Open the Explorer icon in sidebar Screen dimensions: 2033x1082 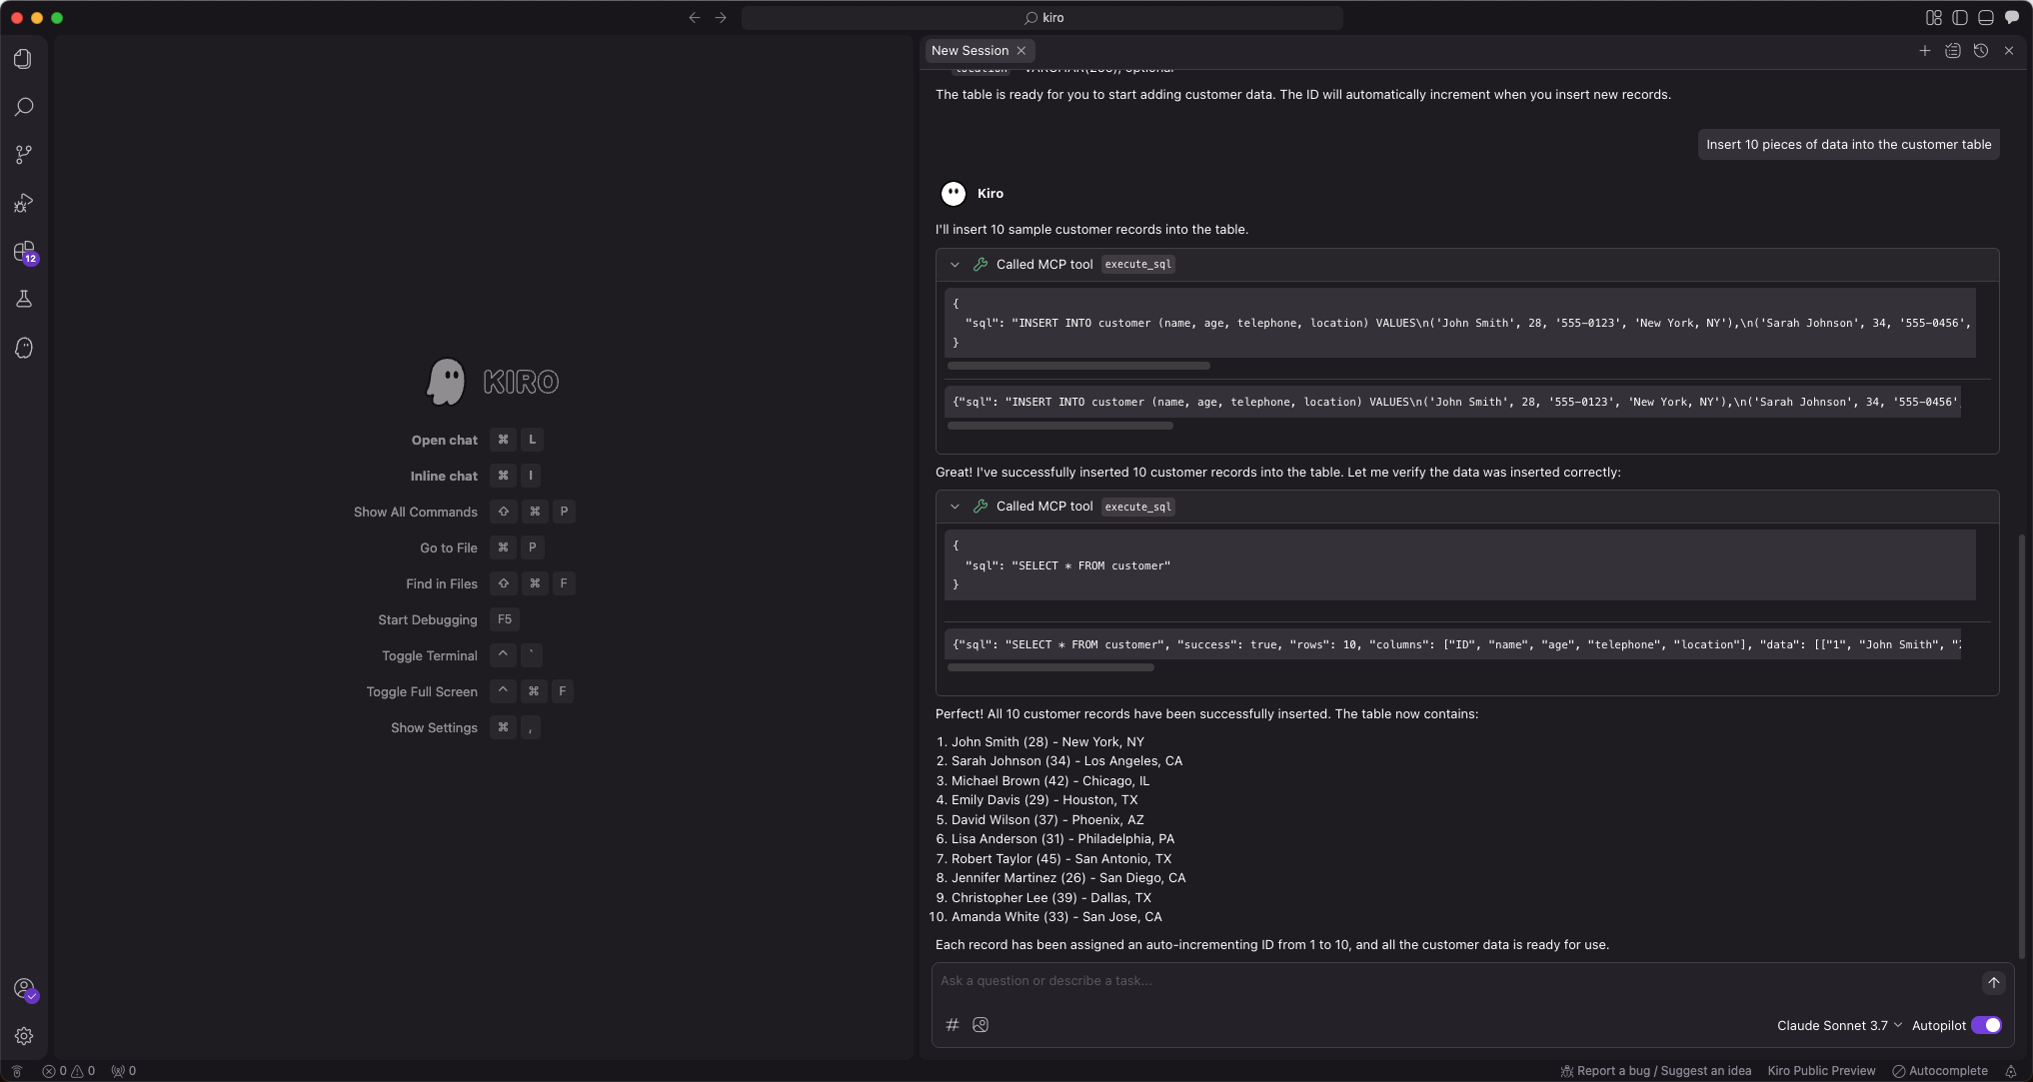24,59
